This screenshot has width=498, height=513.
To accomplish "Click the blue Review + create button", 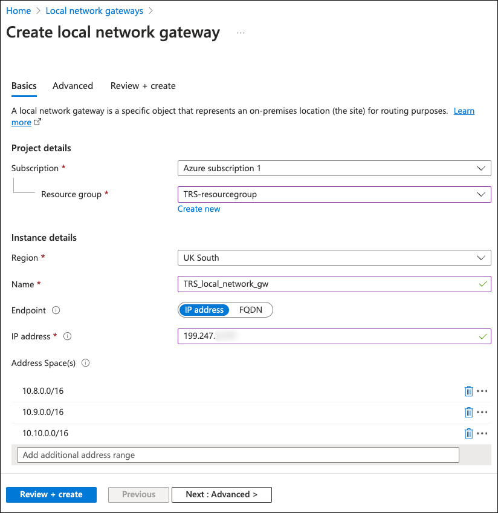I will [x=51, y=494].
